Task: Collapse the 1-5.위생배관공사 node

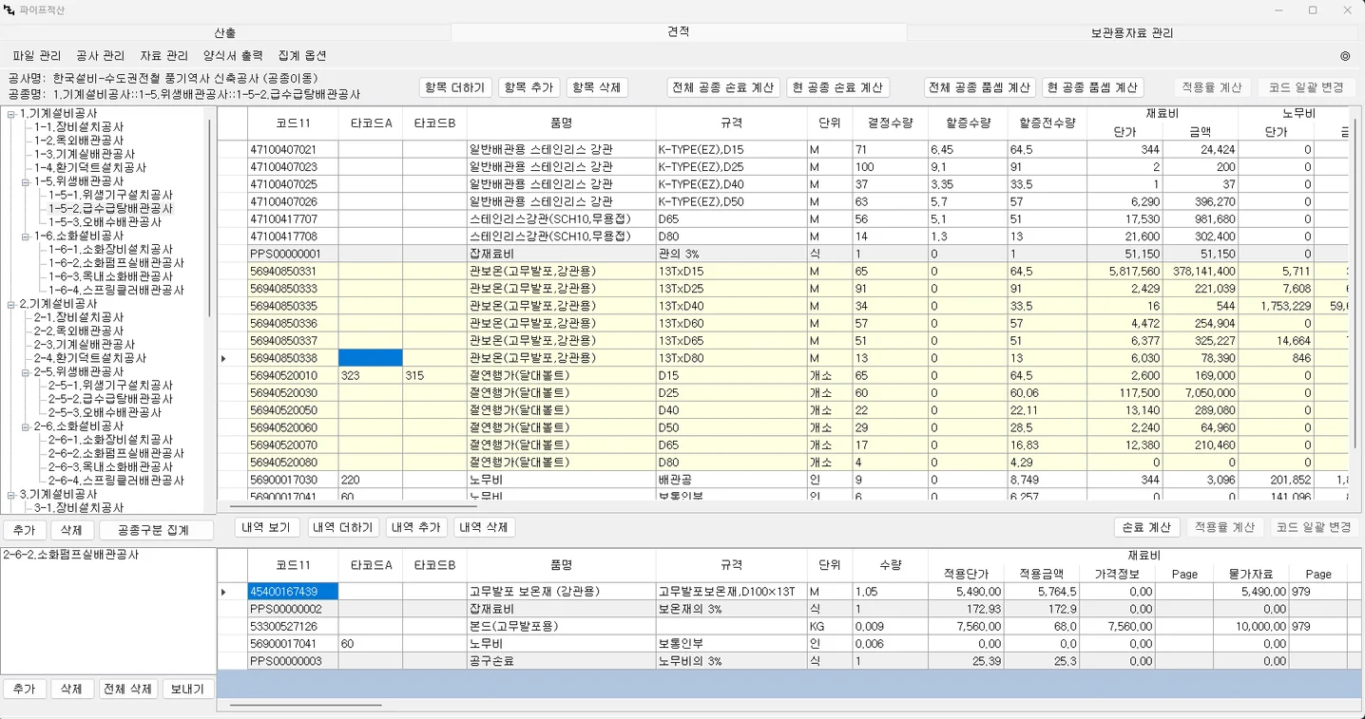Action: pyautogui.click(x=25, y=181)
